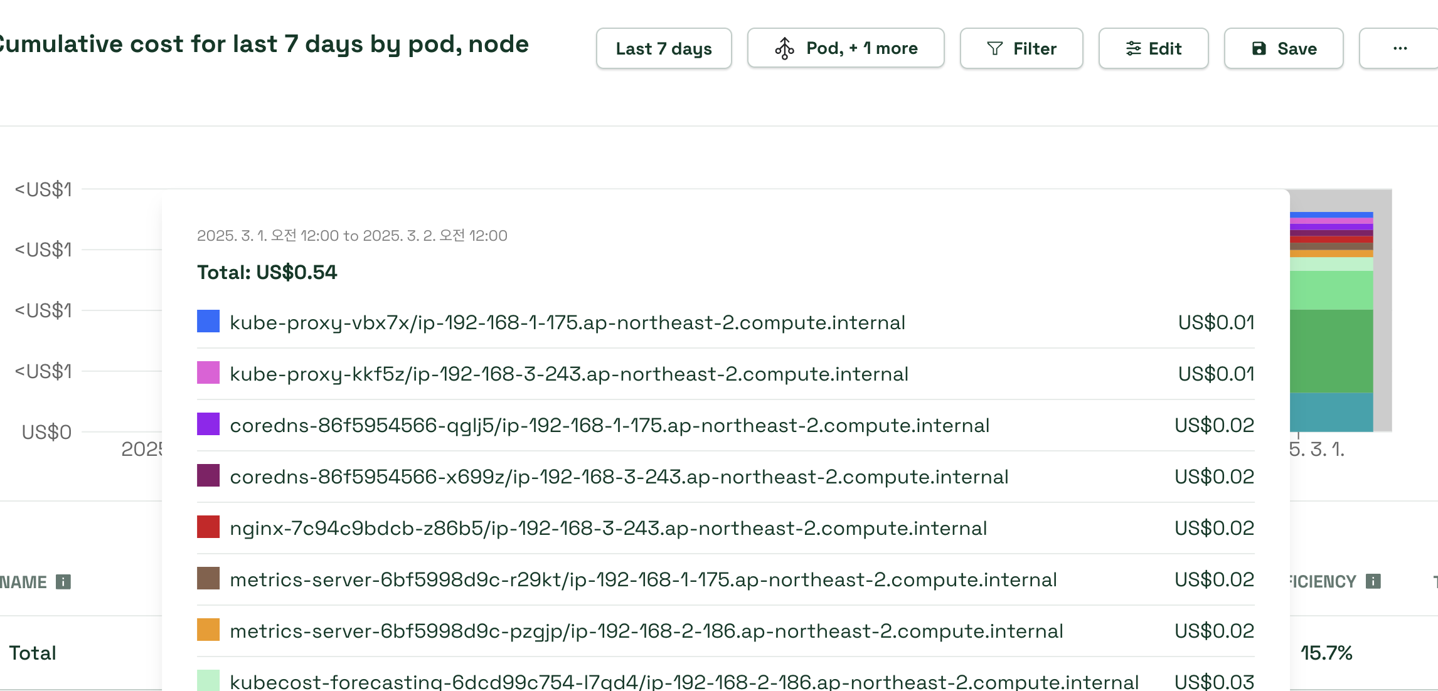The width and height of the screenshot is (1438, 691).
Task: Click the teal bottom segment of chart bar
Action: coord(1331,412)
